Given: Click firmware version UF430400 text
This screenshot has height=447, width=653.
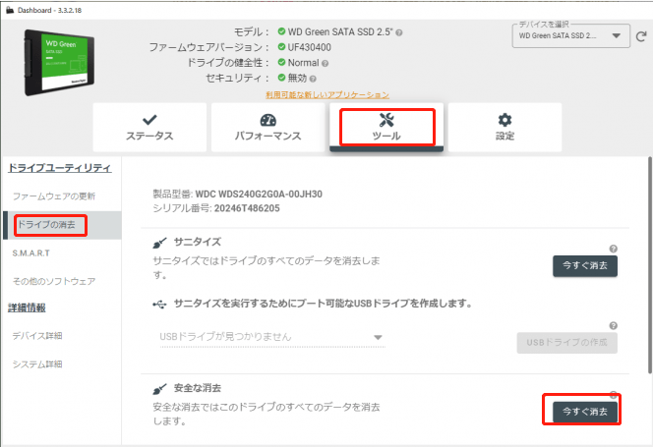Looking at the screenshot, I should [310, 47].
